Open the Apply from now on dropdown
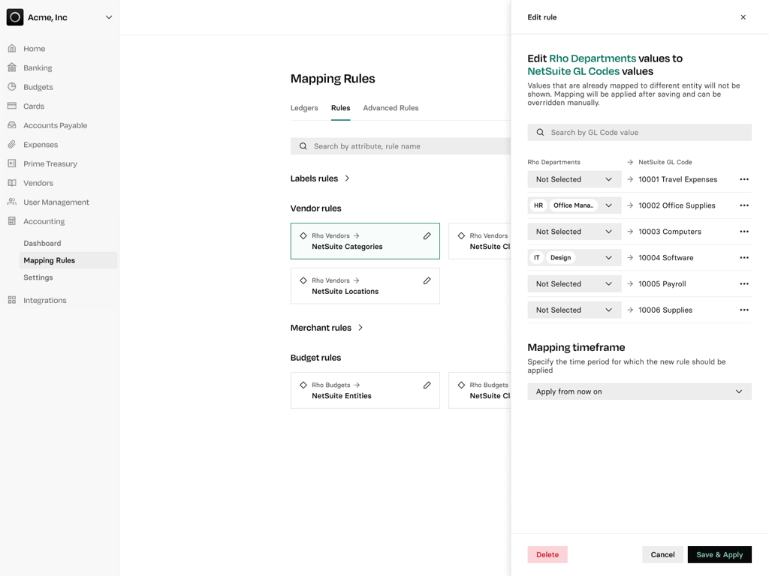 tap(640, 391)
